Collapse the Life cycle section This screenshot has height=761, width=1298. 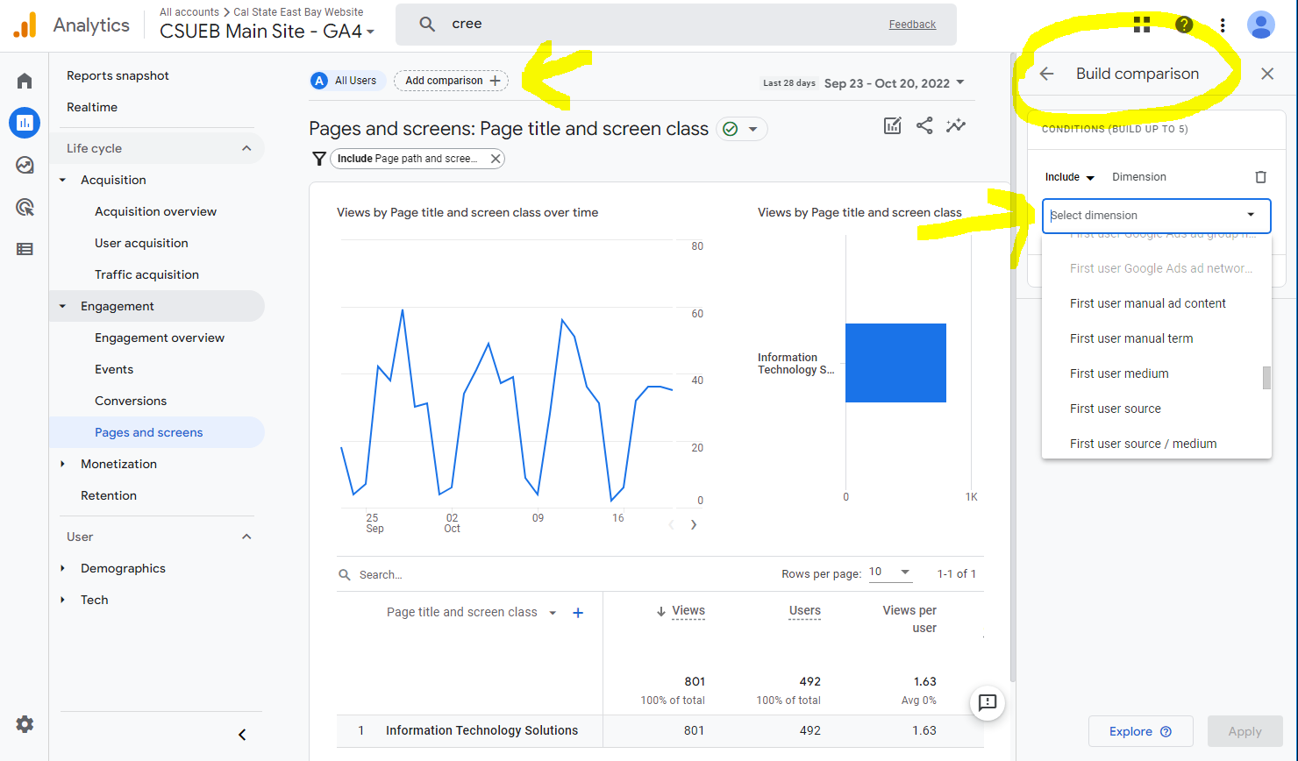point(246,148)
